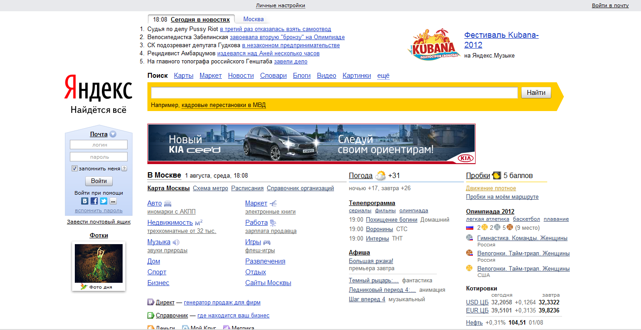641x330 pixels.
Task: Open Пробки на моём маршруте link
Action: click(502, 197)
